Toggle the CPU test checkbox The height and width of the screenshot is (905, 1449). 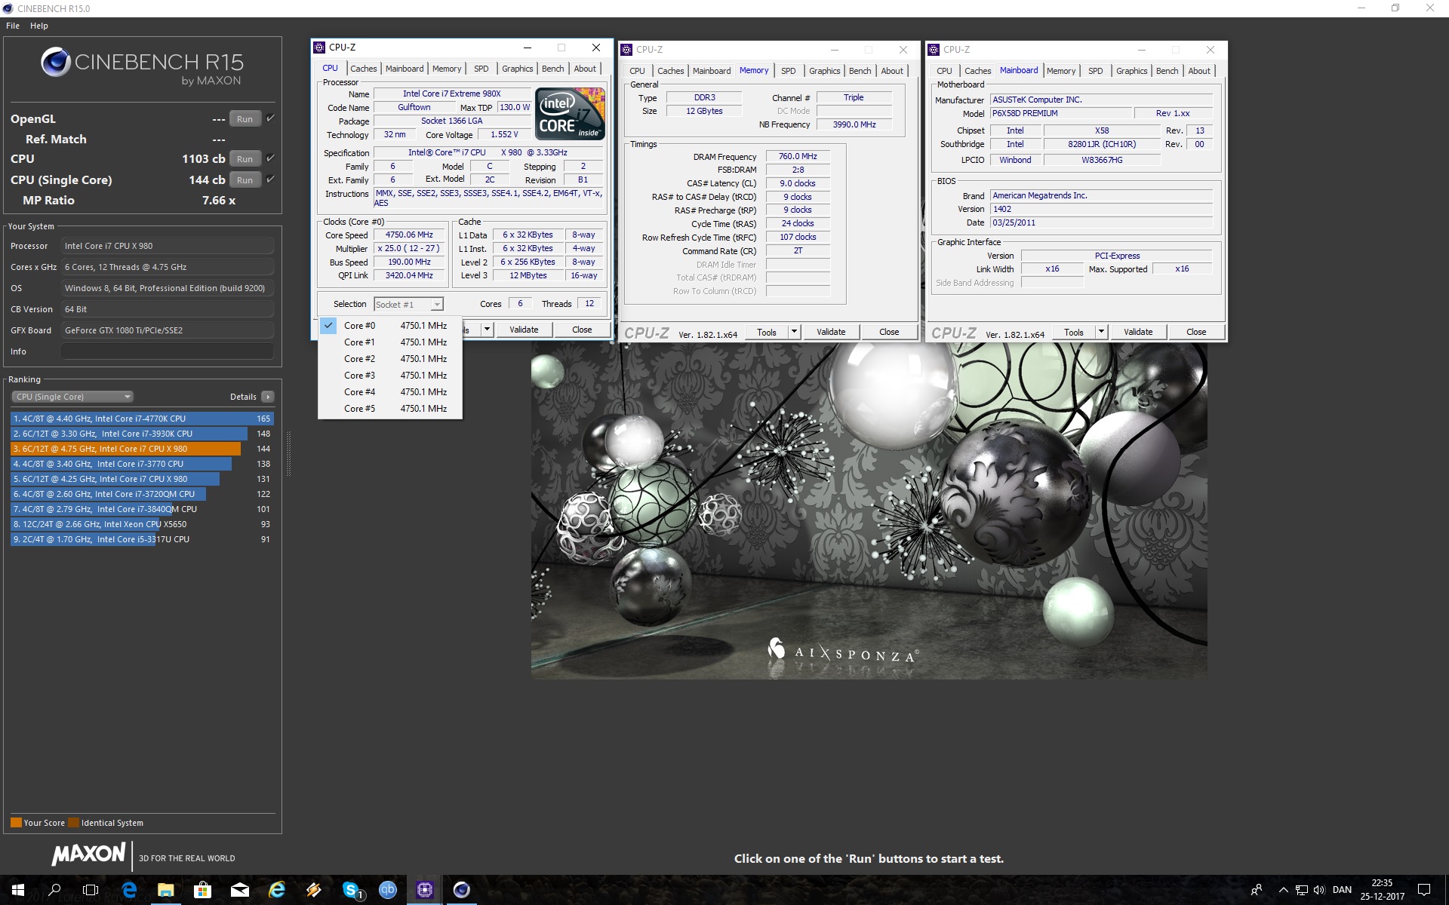click(271, 158)
